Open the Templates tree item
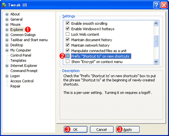Image resolution: width=169 pixels, height=136 pixels. point(18,60)
